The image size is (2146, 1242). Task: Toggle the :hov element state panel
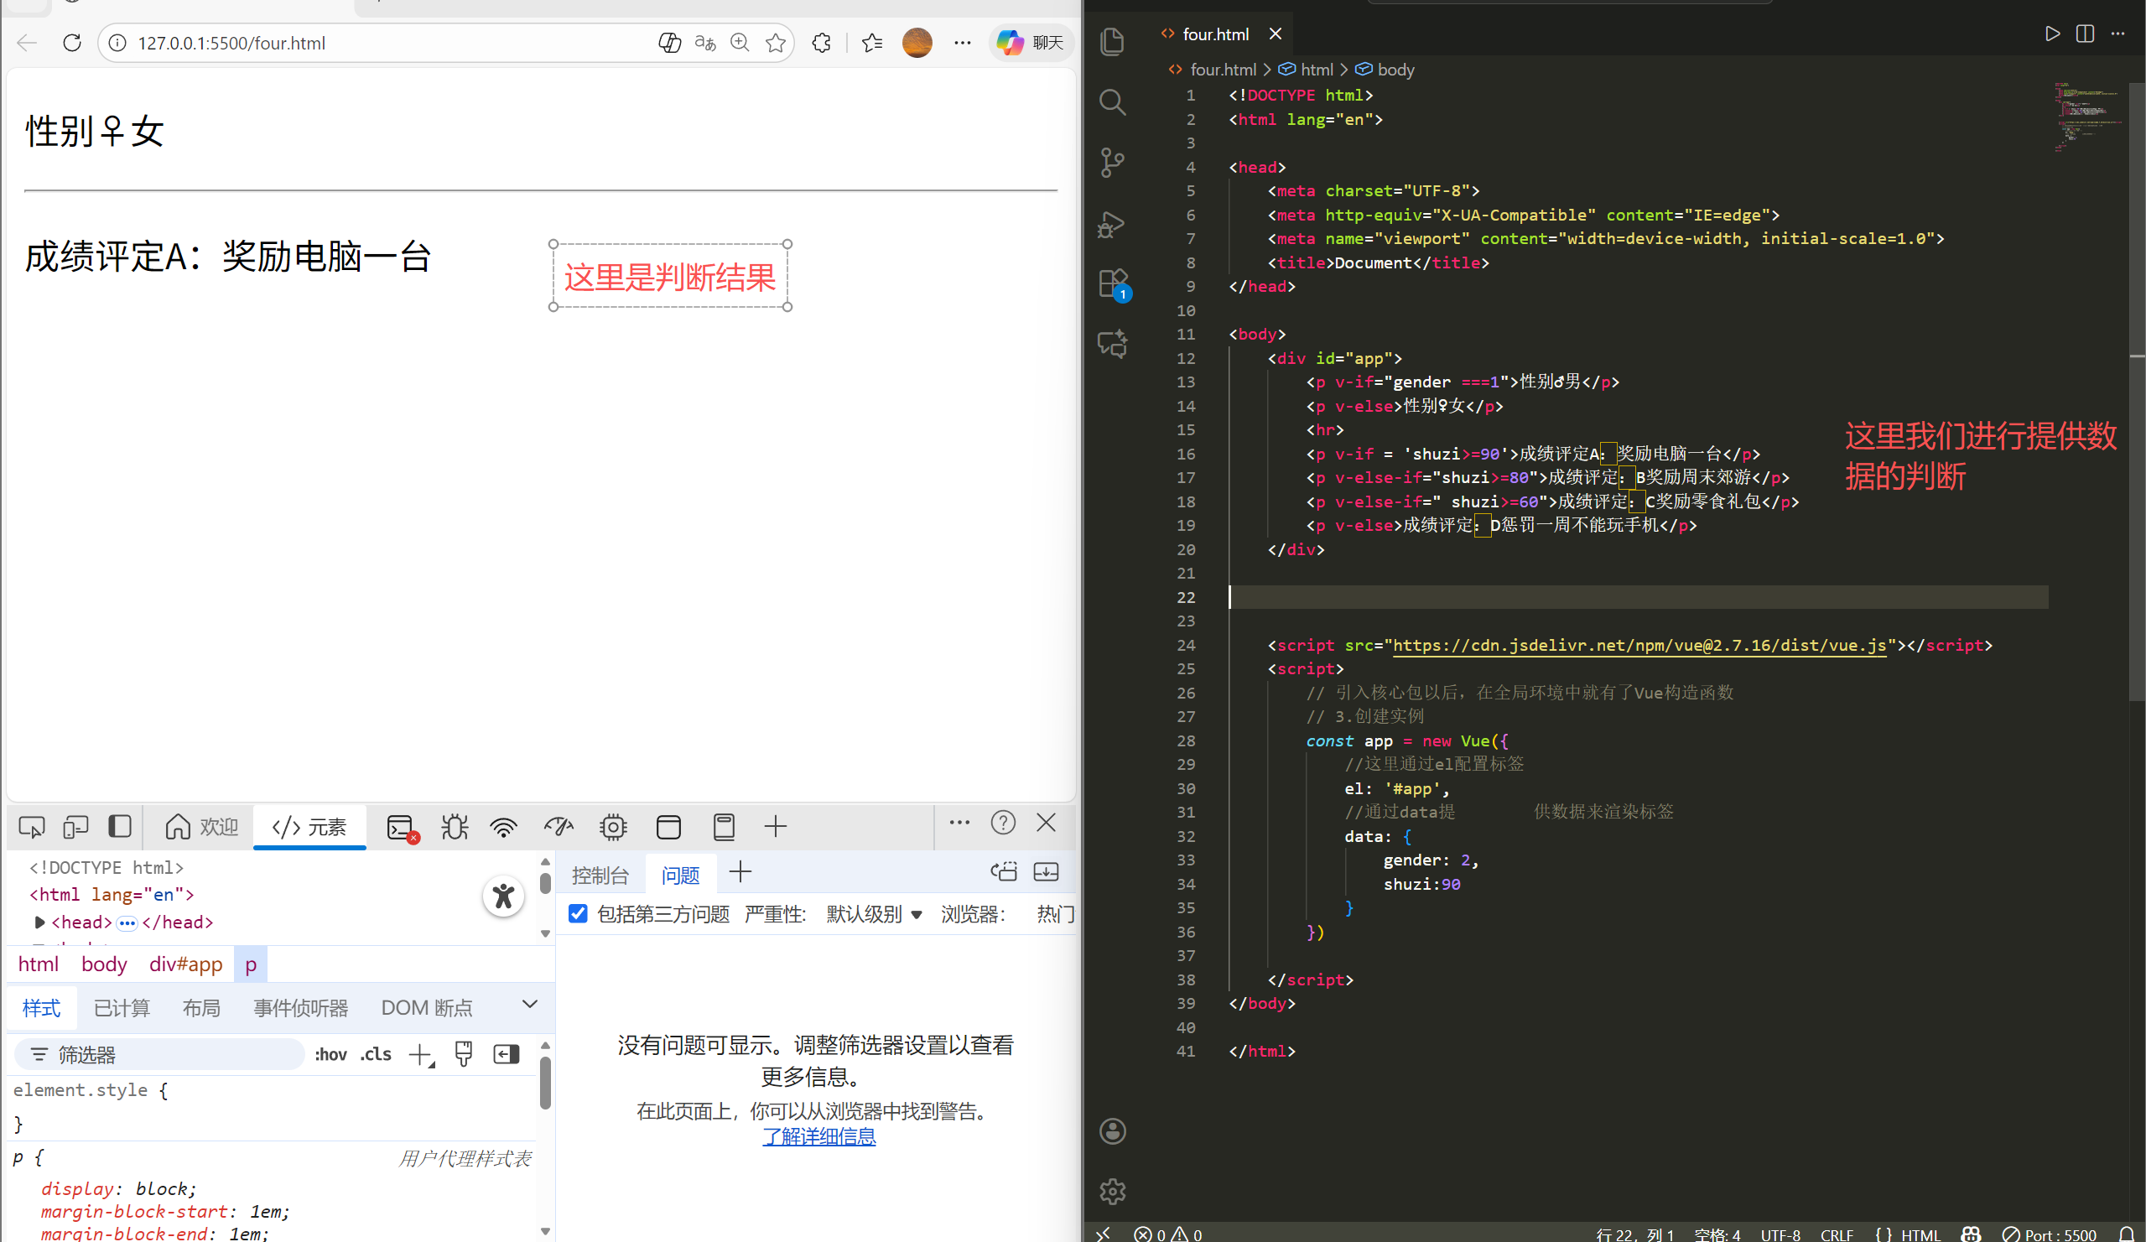tap(330, 1055)
